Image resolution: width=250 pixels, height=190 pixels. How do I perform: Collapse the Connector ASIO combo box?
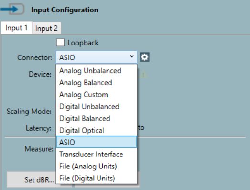coord(97,57)
